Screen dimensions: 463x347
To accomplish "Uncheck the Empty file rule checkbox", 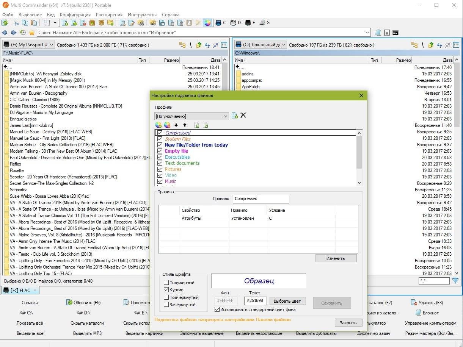I will [x=160, y=151].
